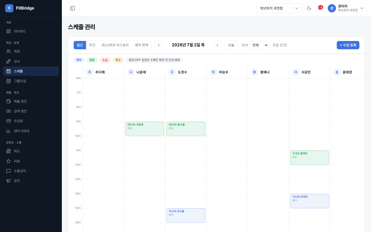Select instructor 나윤채 column header
Screen dimensions: 371x232
(145, 72)
